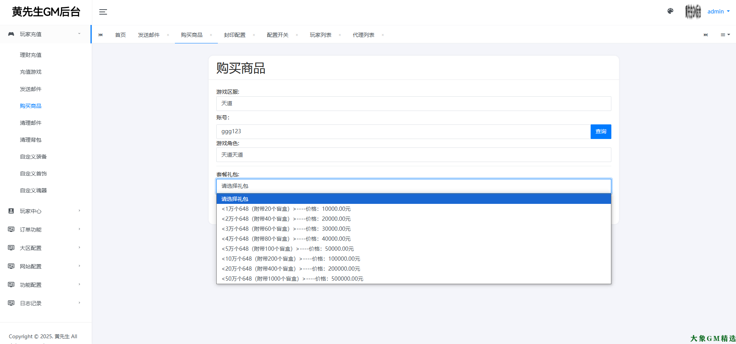This screenshot has width=736, height=344.
Task: Click the 订单功能 sidebar icon
Action: pyautogui.click(x=11, y=229)
